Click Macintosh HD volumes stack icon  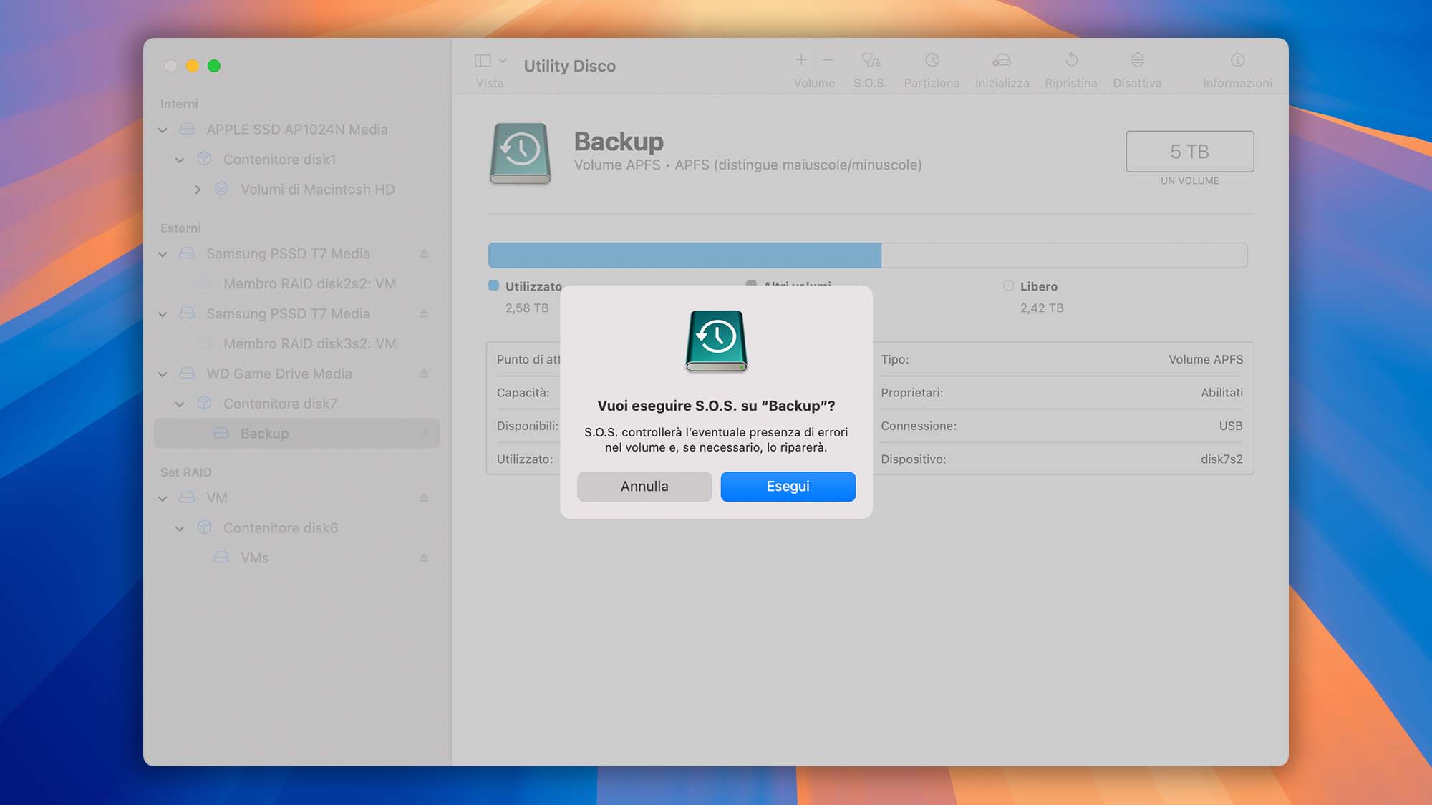point(222,189)
